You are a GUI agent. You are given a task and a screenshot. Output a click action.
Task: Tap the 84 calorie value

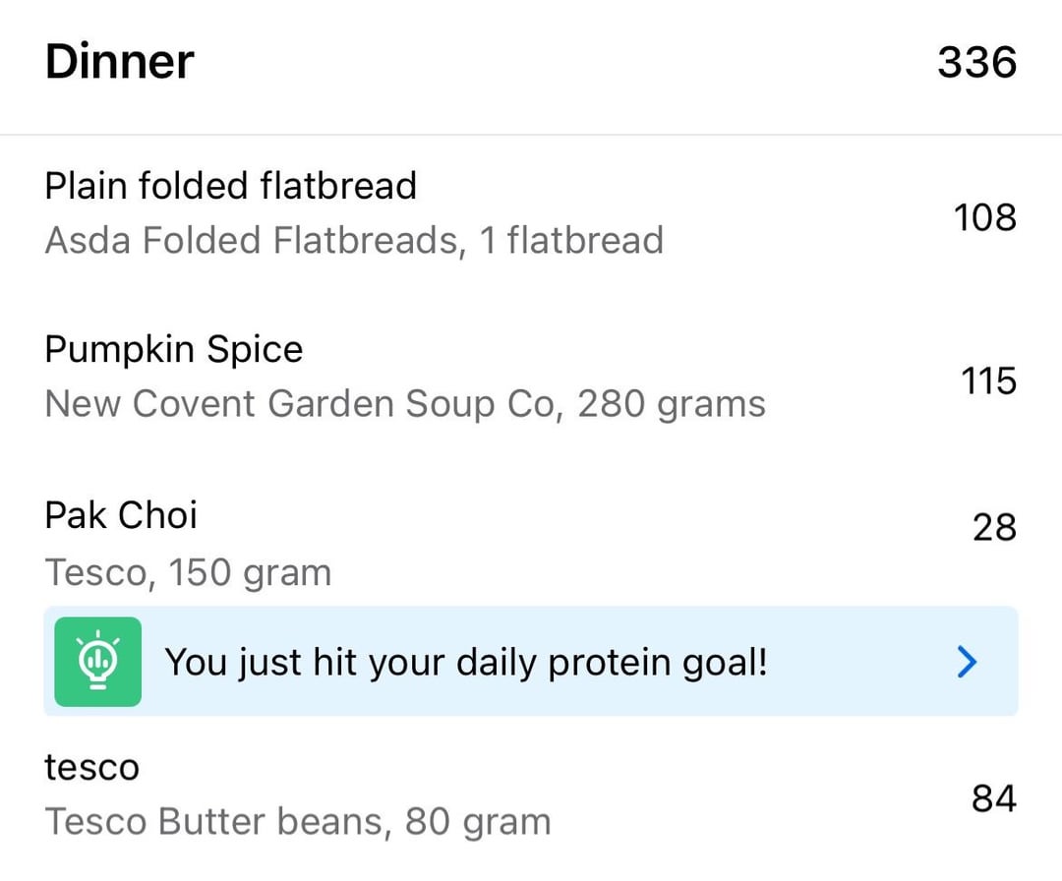994,798
